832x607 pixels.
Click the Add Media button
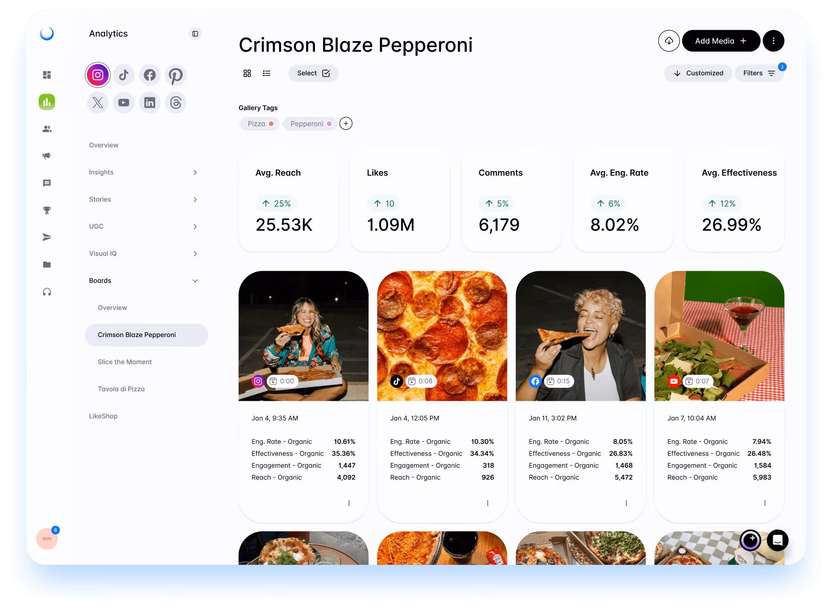(x=721, y=40)
